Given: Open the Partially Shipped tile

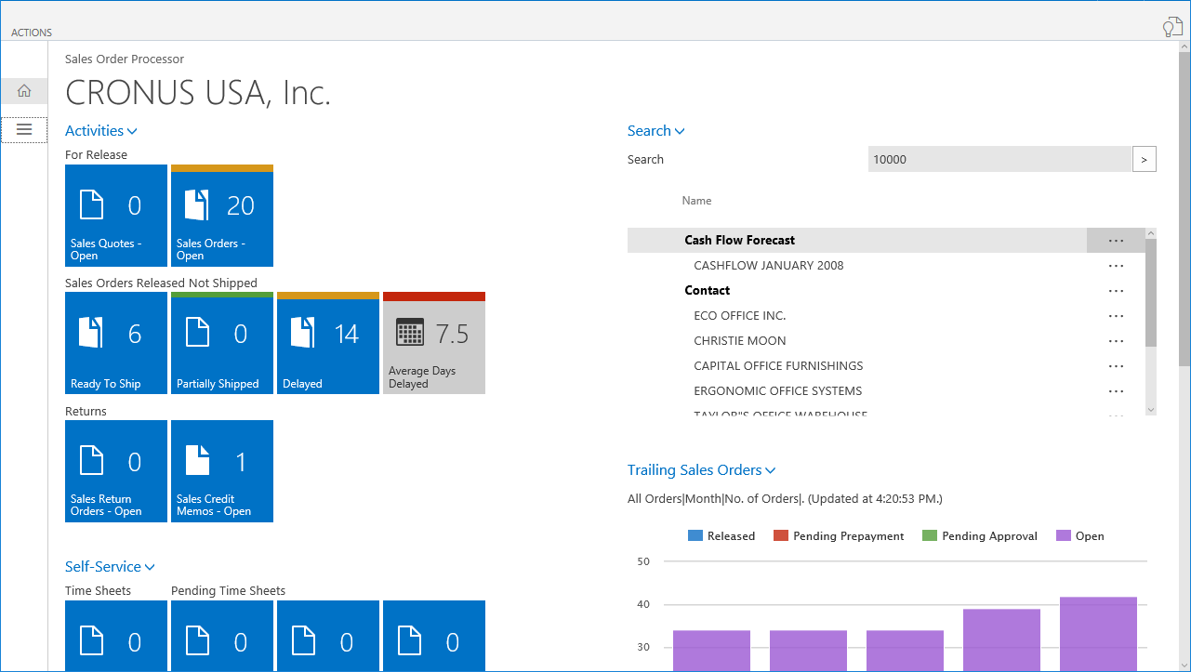Looking at the screenshot, I should pyautogui.click(x=222, y=343).
